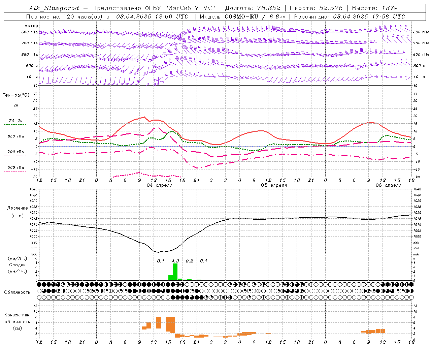Click the Облачность cloud cover label
This screenshot has width=431, height=345.
(x=17, y=292)
